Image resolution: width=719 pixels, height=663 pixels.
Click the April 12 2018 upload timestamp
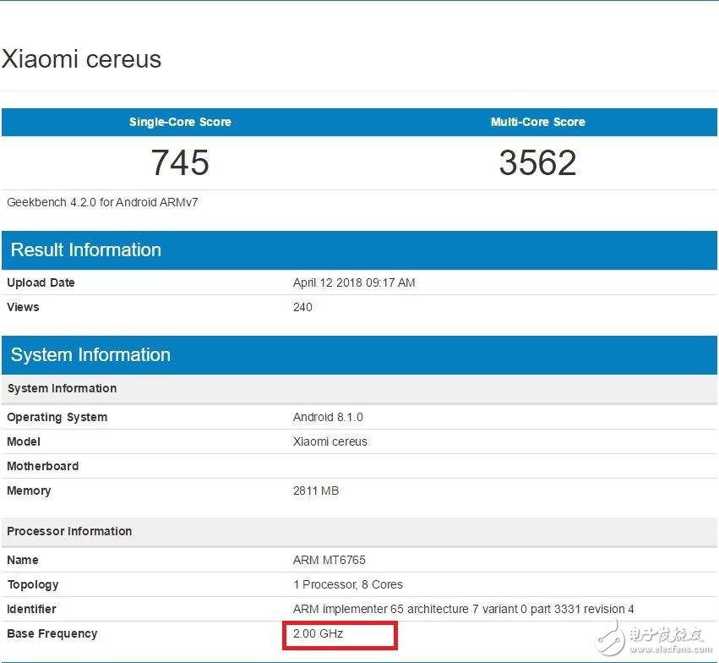click(354, 282)
